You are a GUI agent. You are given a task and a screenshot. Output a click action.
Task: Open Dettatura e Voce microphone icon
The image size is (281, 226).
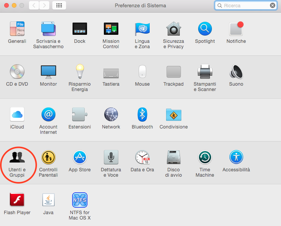111,157
